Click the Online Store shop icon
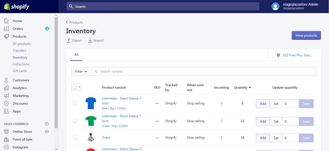 (6, 132)
